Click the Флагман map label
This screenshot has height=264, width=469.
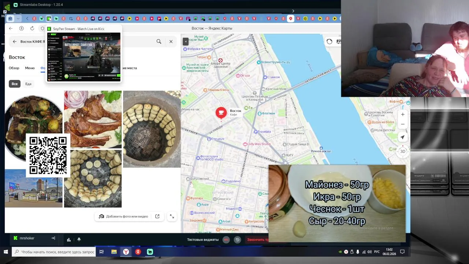tap(266, 113)
